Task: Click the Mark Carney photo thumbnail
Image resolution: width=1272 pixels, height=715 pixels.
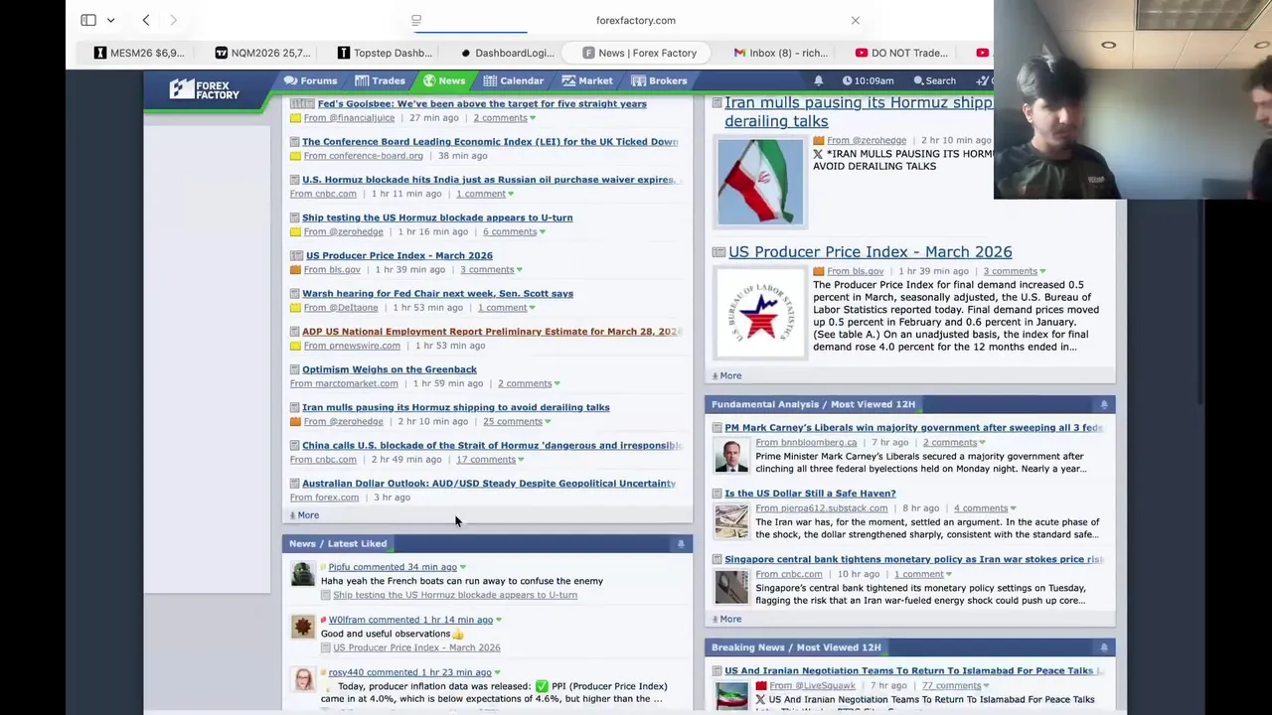Action: pos(731,455)
